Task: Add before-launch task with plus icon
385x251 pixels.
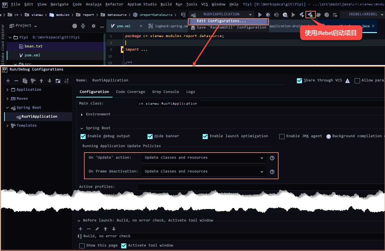Action: pyautogui.click(x=80, y=229)
